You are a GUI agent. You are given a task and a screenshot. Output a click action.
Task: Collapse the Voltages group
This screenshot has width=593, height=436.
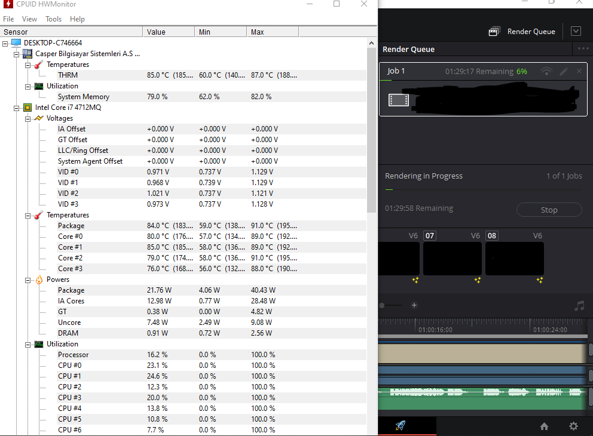(27, 119)
